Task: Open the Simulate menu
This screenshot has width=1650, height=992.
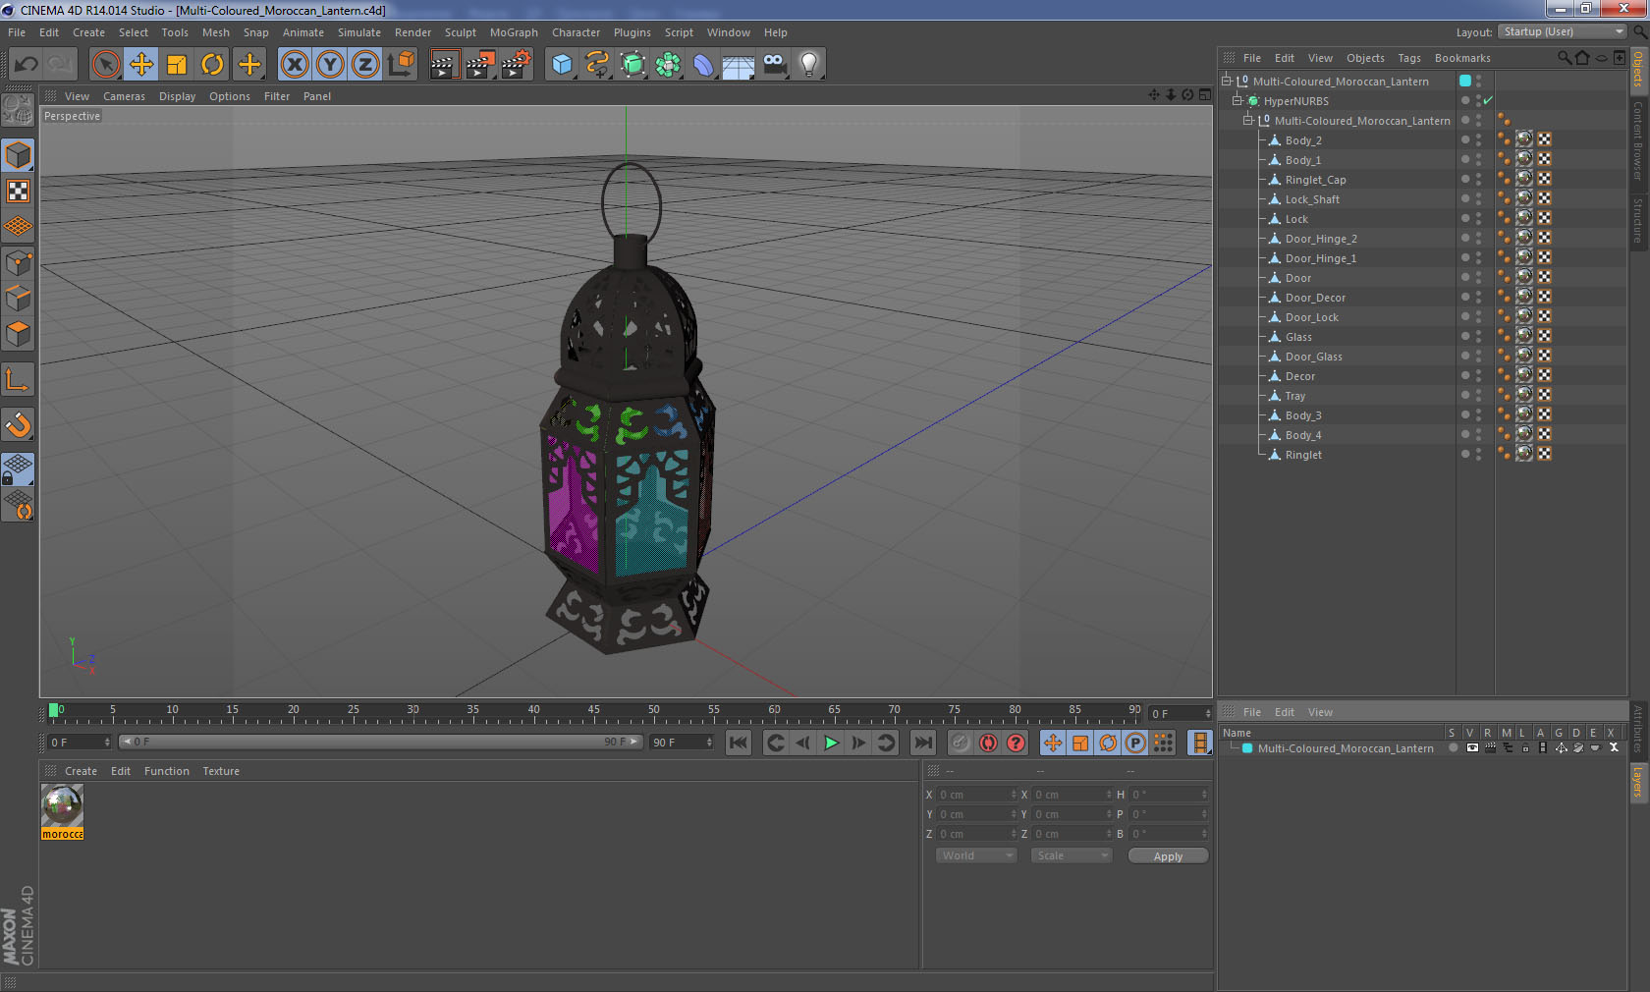Action: coord(359,32)
